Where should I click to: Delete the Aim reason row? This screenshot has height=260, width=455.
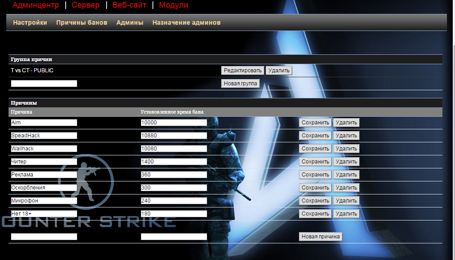tap(346, 123)
